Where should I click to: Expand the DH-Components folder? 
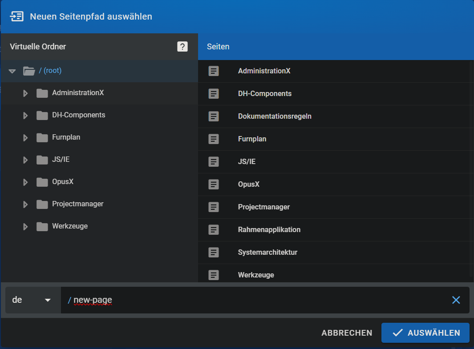coord(25,115)
